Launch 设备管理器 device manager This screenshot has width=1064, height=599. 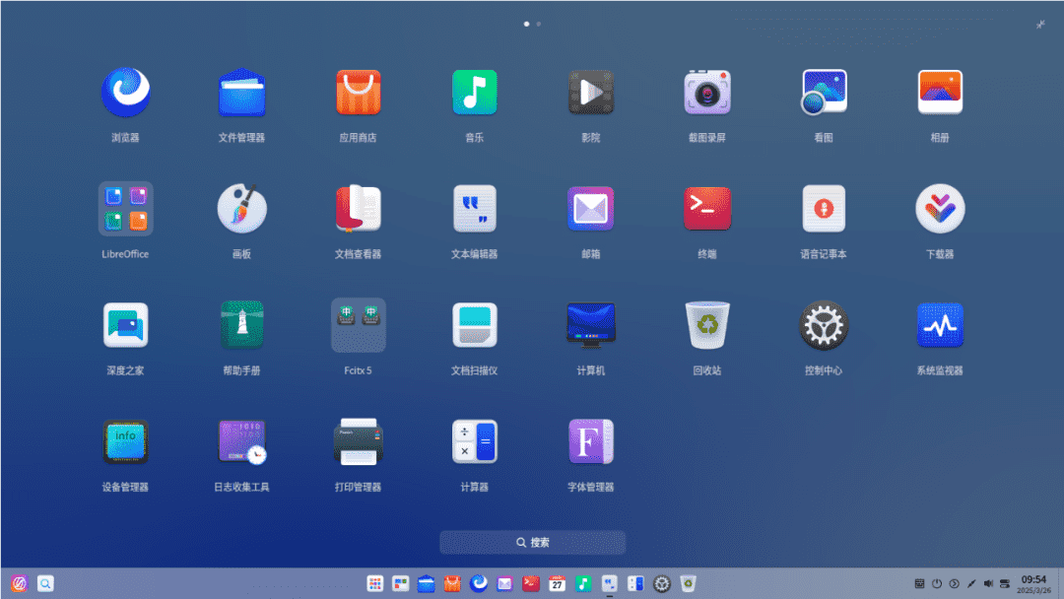(125, 441)
